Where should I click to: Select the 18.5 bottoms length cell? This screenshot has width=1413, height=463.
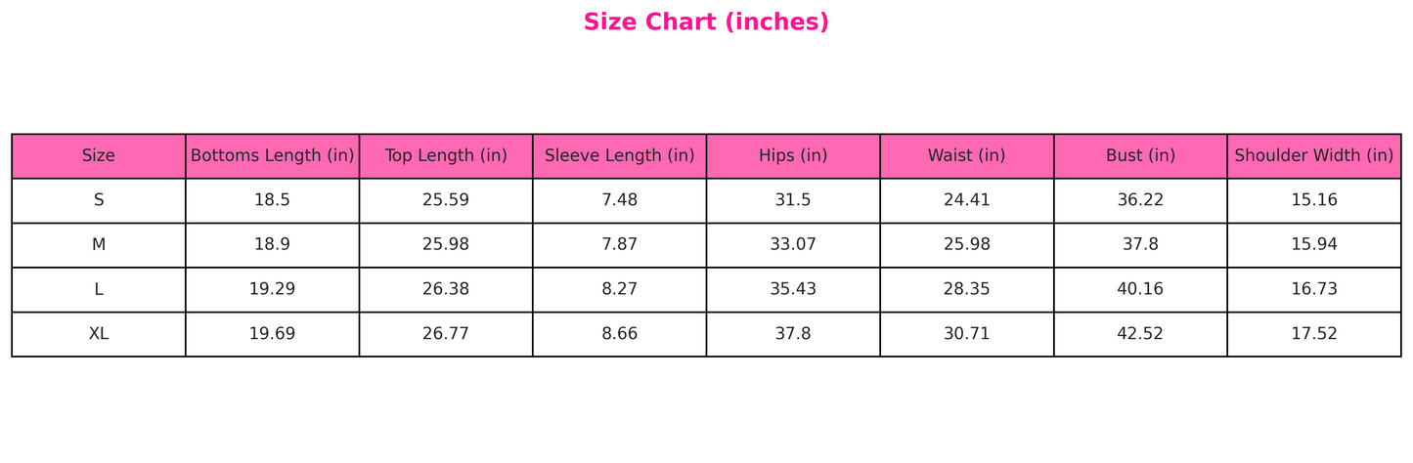[x=272, y=200]
